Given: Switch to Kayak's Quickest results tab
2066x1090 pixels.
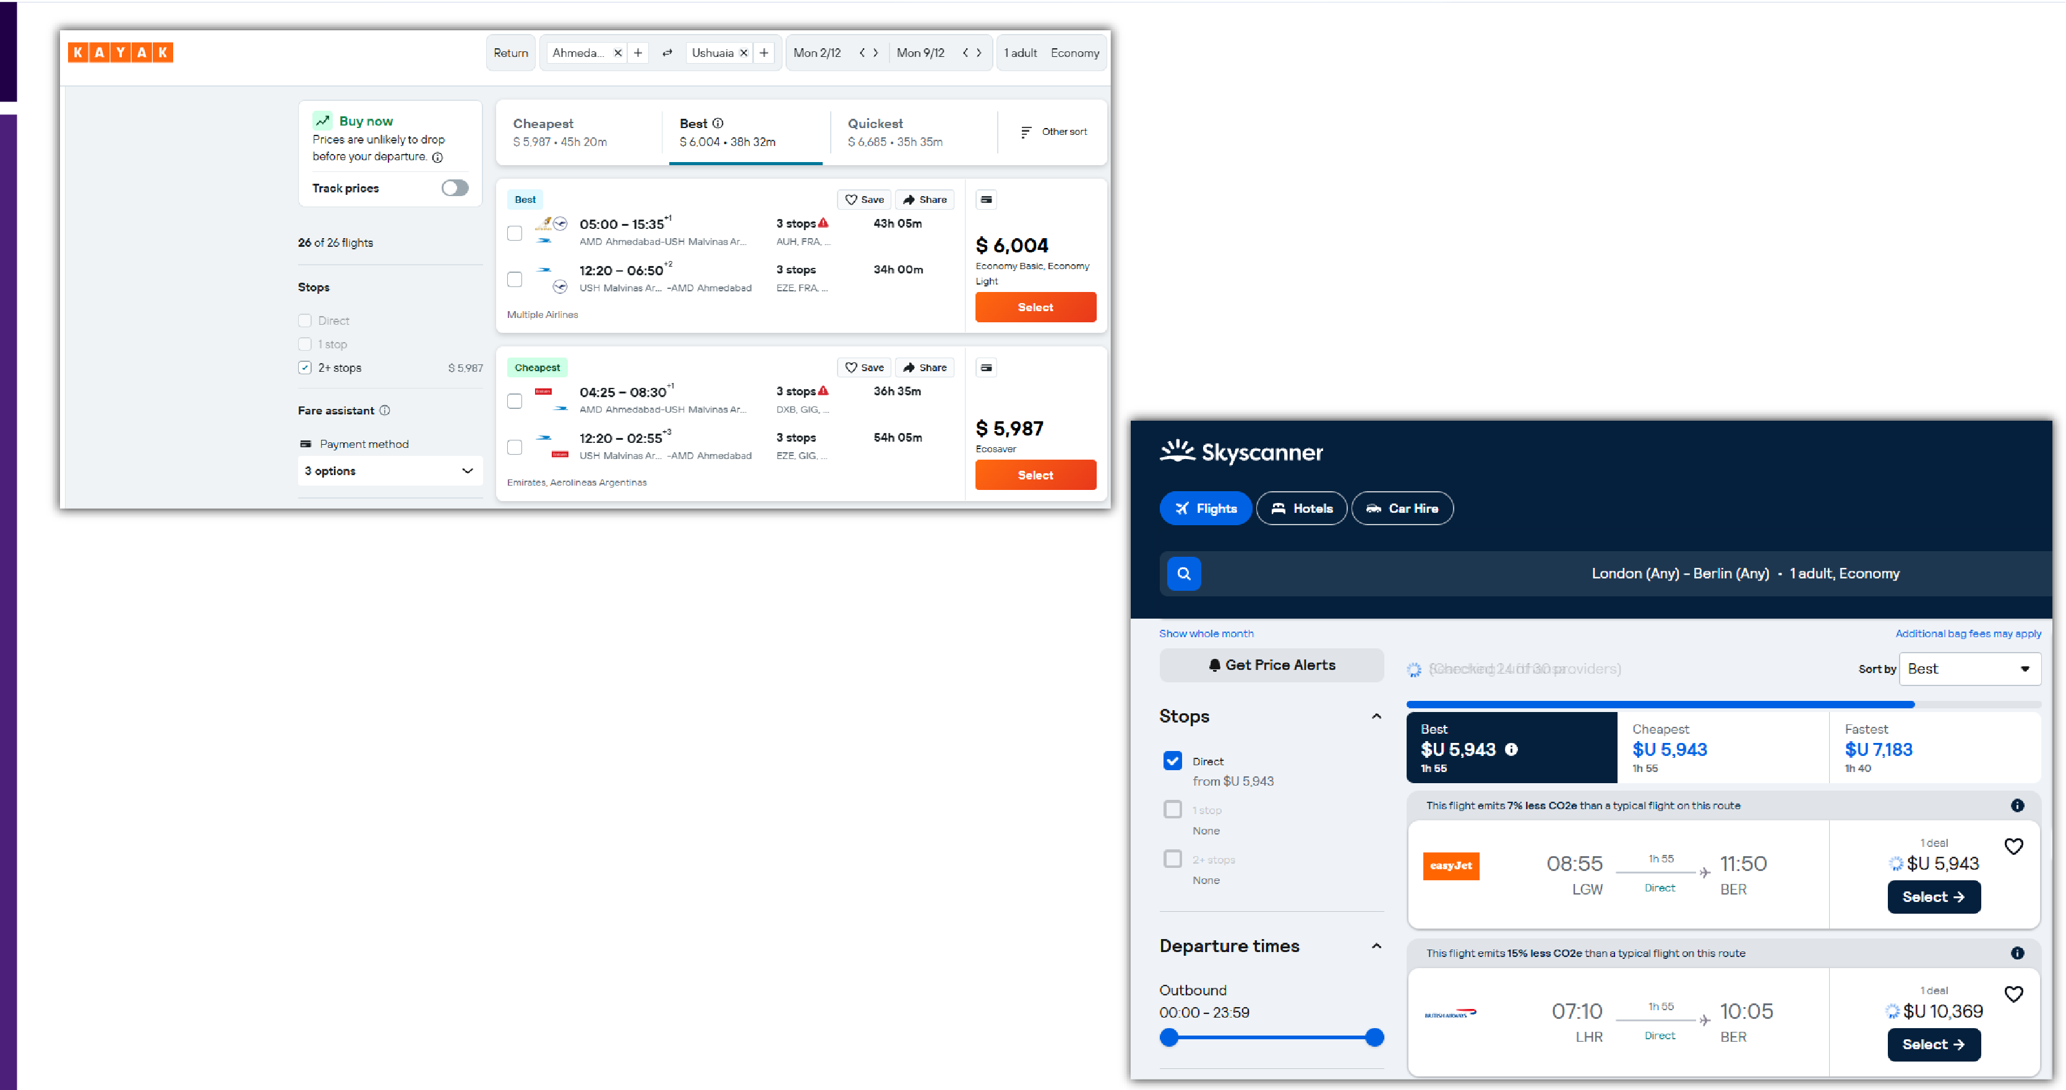Looking at the screenshot, I should 894,132.
